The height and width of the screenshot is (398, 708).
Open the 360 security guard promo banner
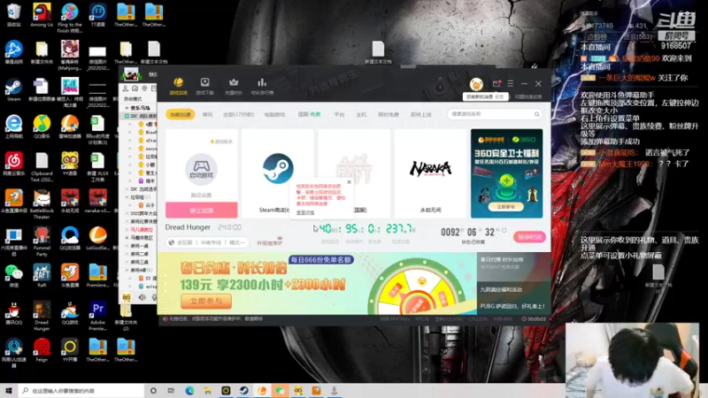[x=506, y=173]
